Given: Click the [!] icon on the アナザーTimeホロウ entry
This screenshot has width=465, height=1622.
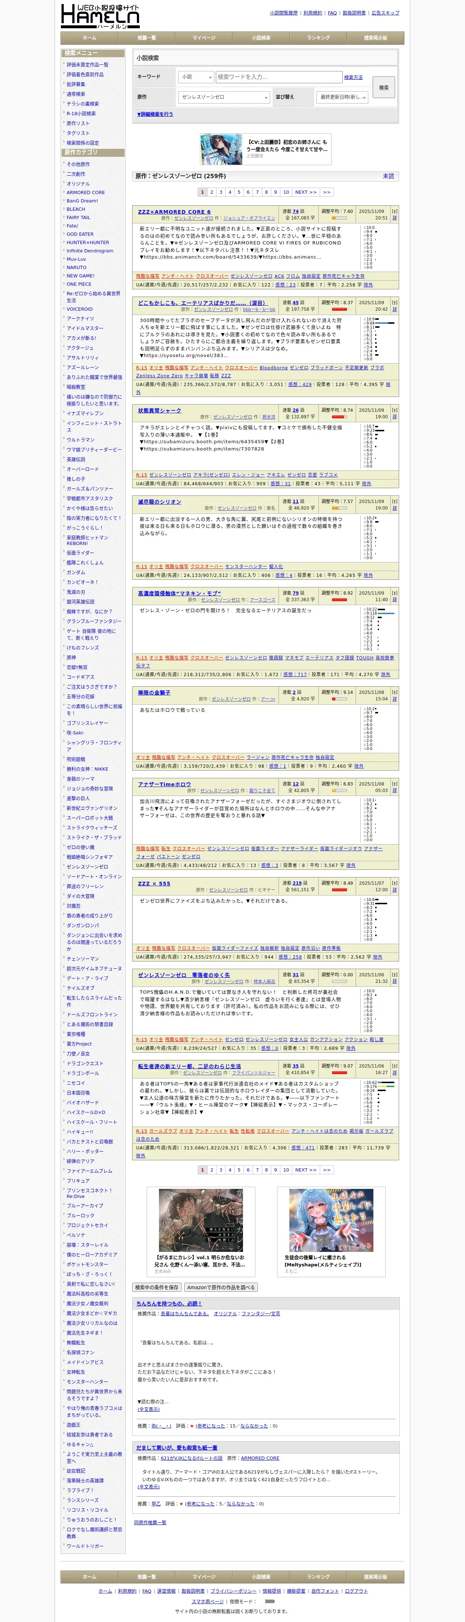Looking at the screenshot, I should pos(394,784).
